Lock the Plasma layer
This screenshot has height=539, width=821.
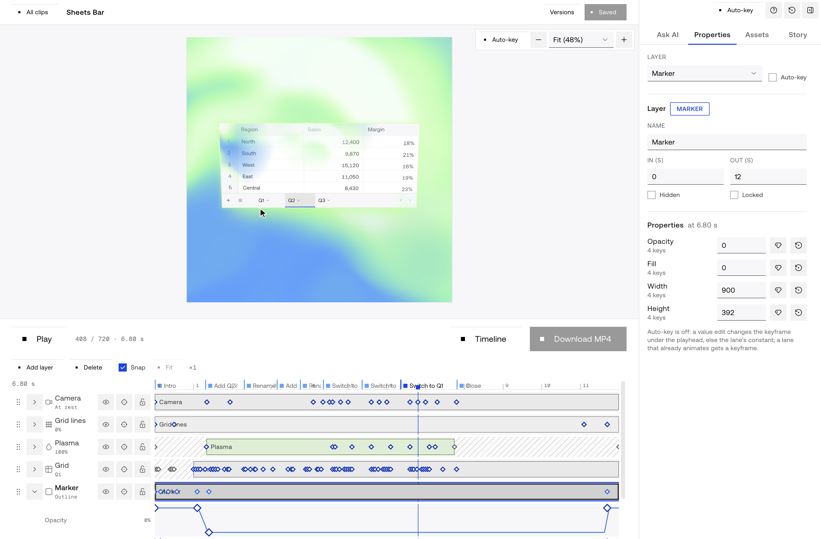[x=143, y=447]
